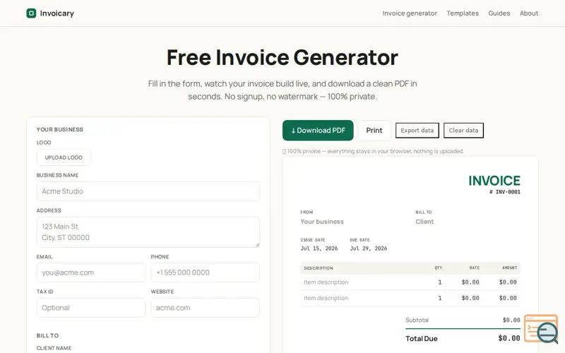The image size is (565, 353).
Task: Open the Invoice generator nav link
Action: [410, 13]
